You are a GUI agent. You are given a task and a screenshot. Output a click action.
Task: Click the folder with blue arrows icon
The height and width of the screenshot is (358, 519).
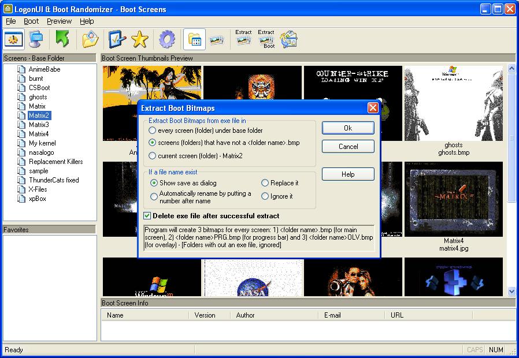(288, 40)
